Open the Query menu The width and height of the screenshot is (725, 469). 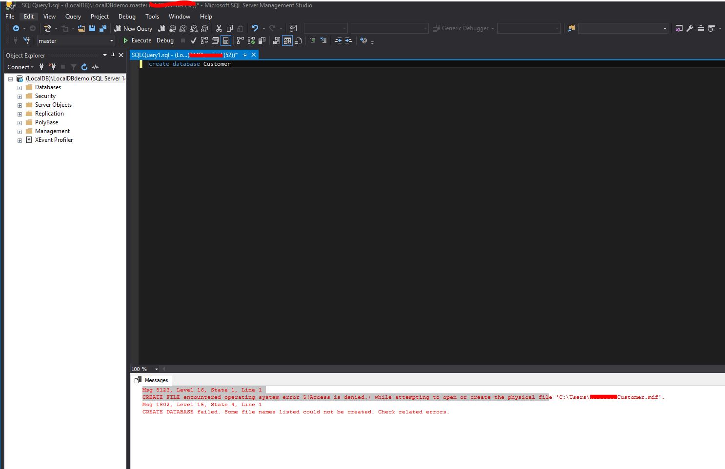pyautogui.click(x=73, y=16)
